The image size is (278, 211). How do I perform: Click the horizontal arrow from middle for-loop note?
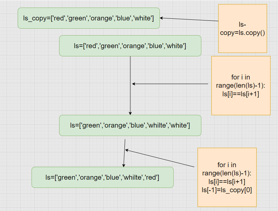click(170, 84)
